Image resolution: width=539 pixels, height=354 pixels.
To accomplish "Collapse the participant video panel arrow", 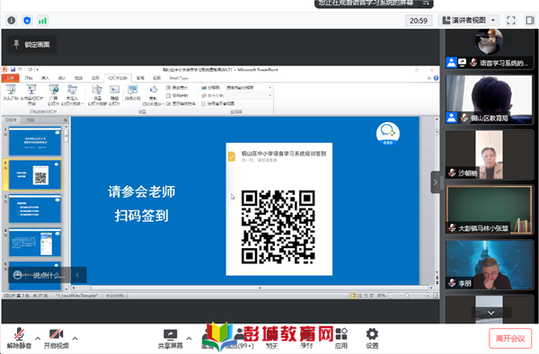I will [x=436, y=182].
